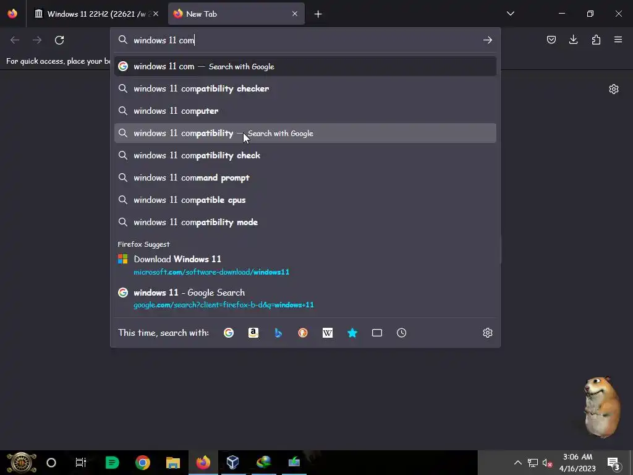The width and height of the screenshot is (633, 475).
Task: Search this time with Google icon
Action: click(x=229, y=333)
